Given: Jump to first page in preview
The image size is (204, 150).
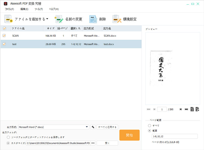Looking at the screenshot, I should [148, 109].
